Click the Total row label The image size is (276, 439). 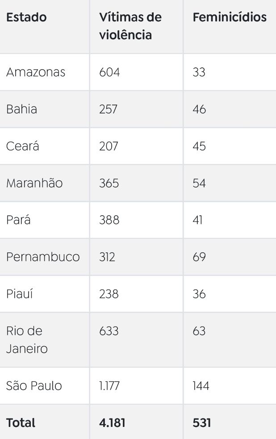coord(21,423)
